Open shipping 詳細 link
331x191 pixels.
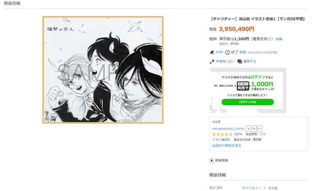pyautogui.click(x=279, y=39)
